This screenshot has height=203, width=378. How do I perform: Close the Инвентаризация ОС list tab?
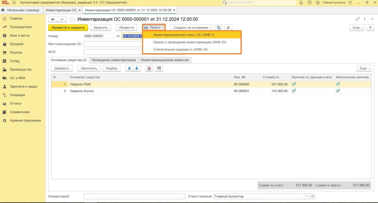(80, 10)
